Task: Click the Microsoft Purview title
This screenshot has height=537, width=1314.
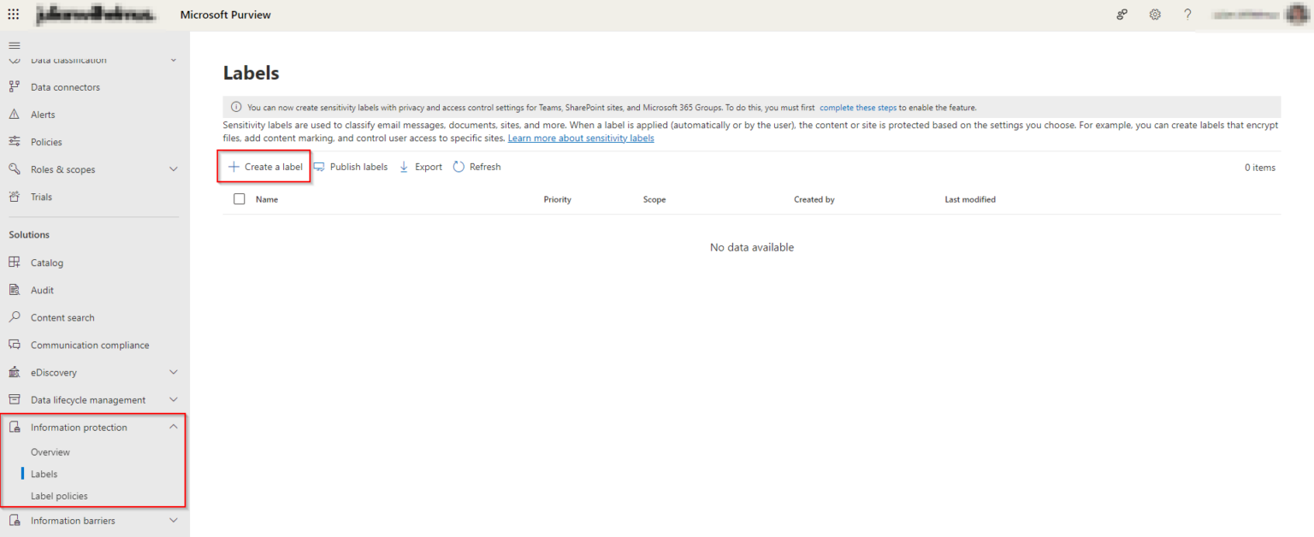Action: [x=226, y=15]
